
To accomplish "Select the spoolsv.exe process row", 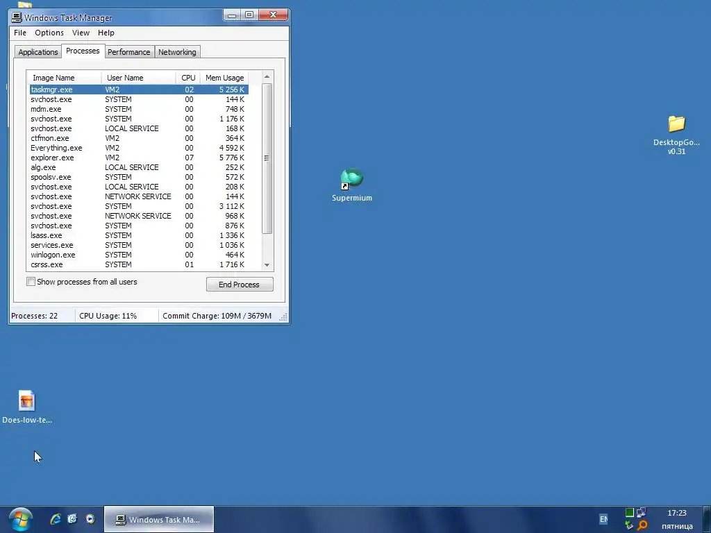I will pyautogui.click(x=139, y=177).
